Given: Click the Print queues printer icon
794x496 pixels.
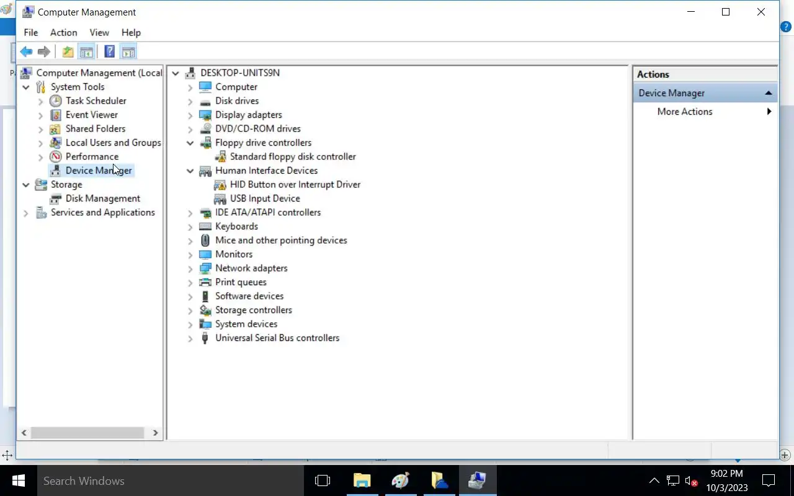Looking at the screenshot, I should click(x=205, y=282).
